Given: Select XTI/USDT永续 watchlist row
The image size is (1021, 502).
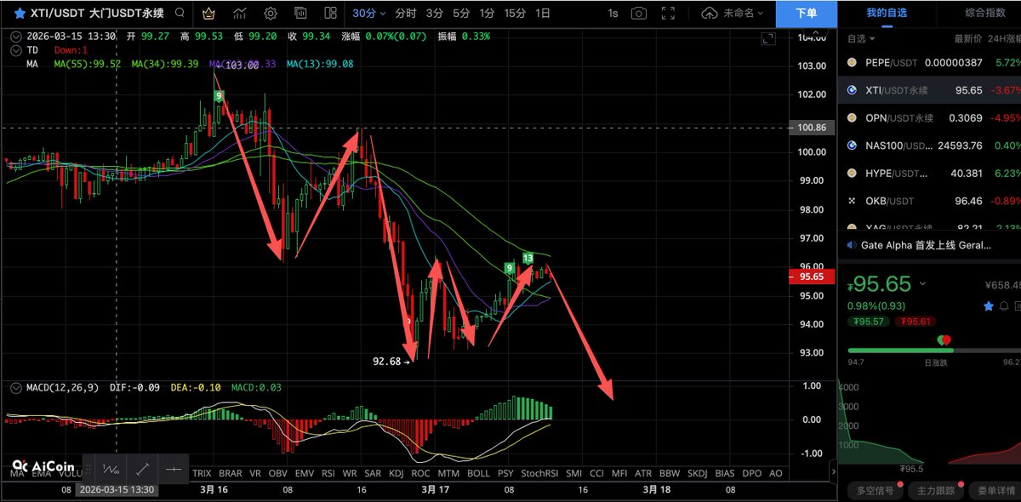Looking at the screenshot, I should 929,90.
